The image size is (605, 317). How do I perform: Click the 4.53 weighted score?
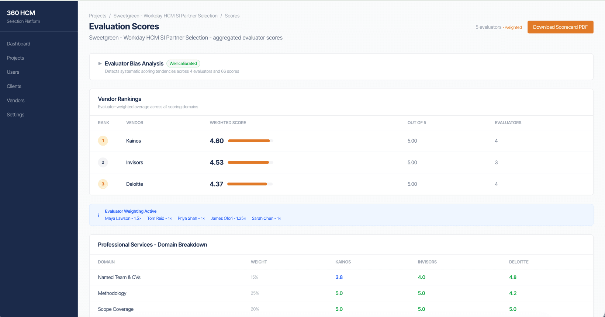[x=217, y=163]
